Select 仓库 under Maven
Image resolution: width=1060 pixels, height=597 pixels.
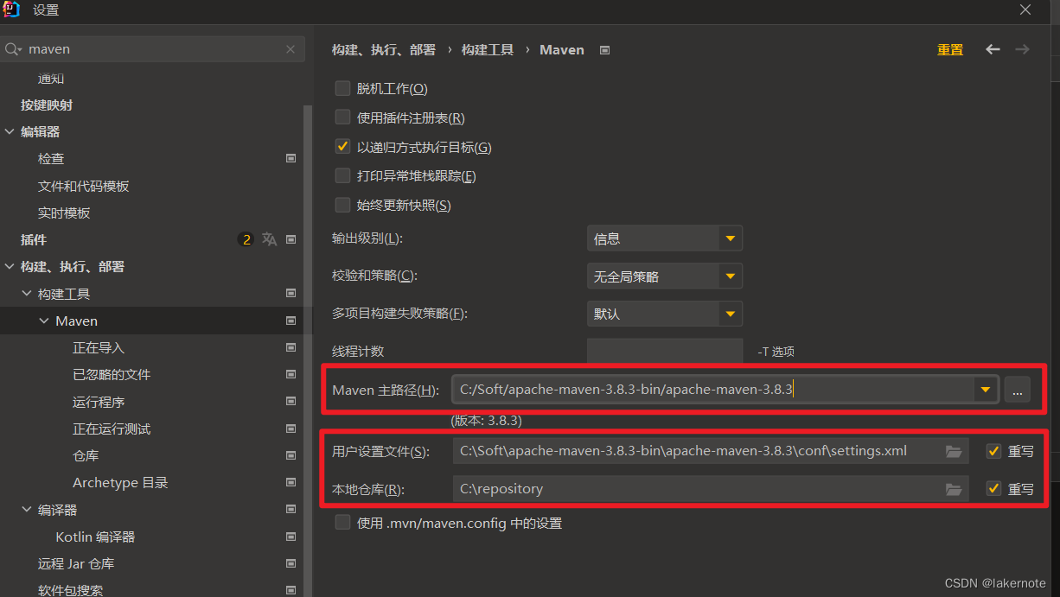86,455
